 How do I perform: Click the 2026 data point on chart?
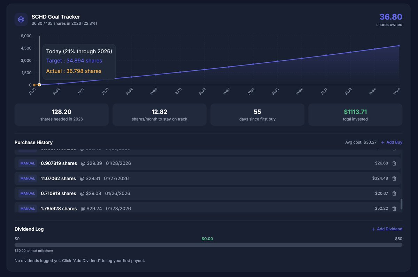[59, 84]
